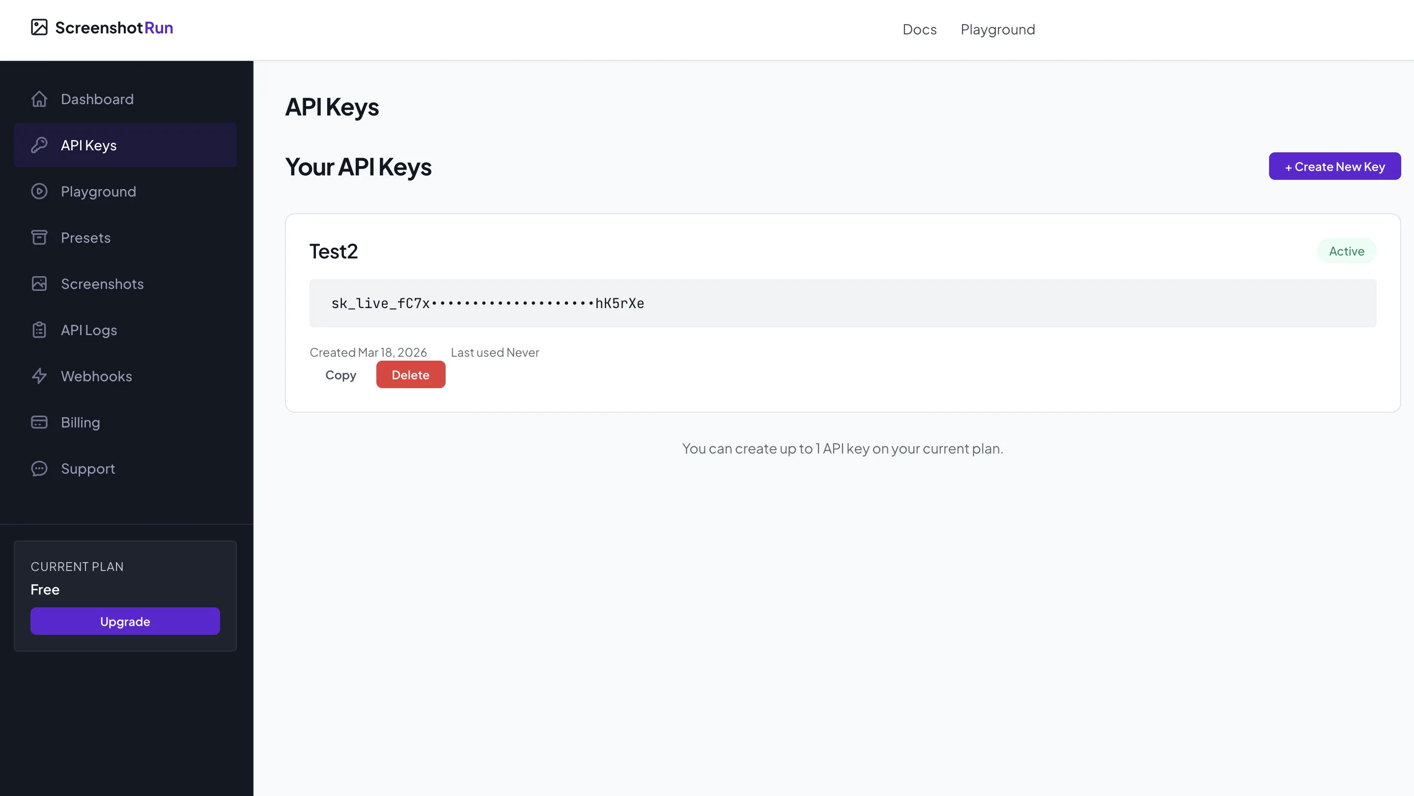Click the API Logs clipboard icon
Viewport: 1414px width, 796px height.
click(39, 329)
